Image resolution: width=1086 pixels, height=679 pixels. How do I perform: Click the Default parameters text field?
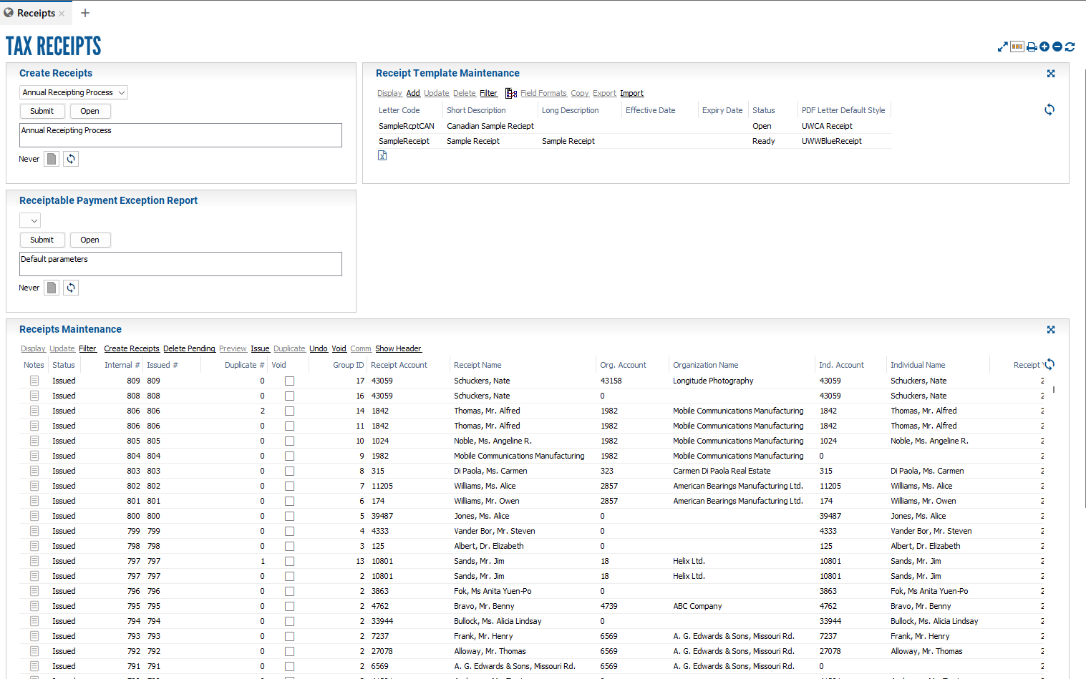tap(180, 264)
